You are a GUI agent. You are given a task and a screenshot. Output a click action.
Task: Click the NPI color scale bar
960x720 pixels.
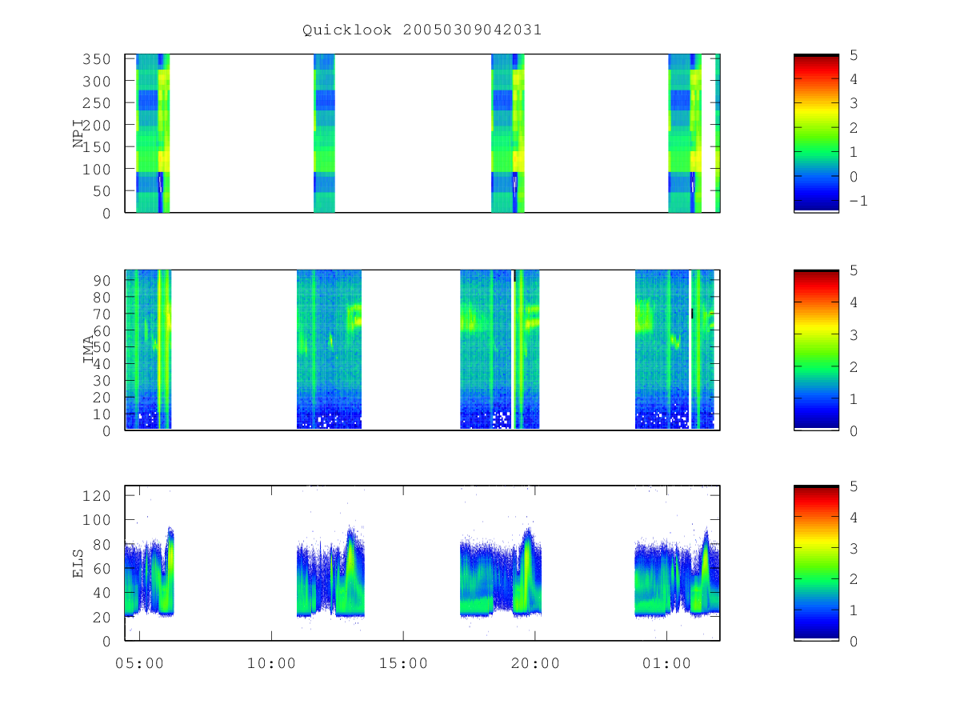pyautogui.click(x=816, y=134)
